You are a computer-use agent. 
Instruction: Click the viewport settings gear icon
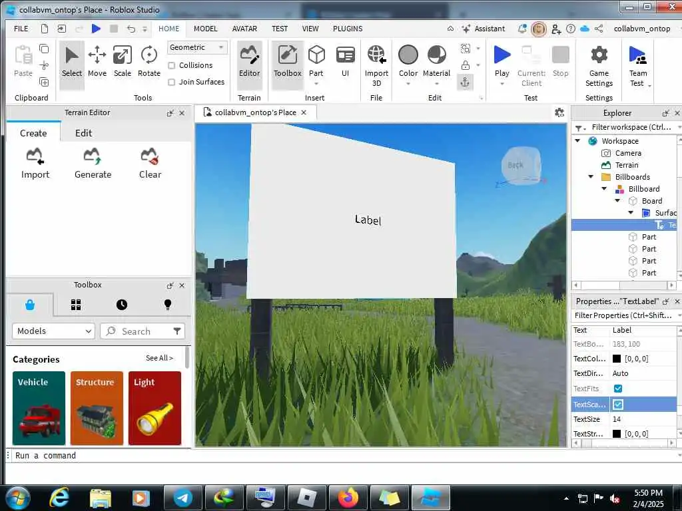pyautogui.click(x=559, y=112)
